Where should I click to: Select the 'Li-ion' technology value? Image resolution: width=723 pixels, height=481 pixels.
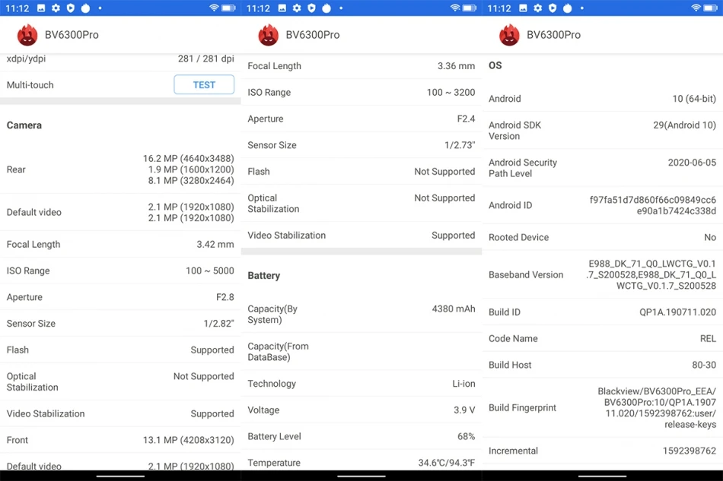[x=463, y=384]
